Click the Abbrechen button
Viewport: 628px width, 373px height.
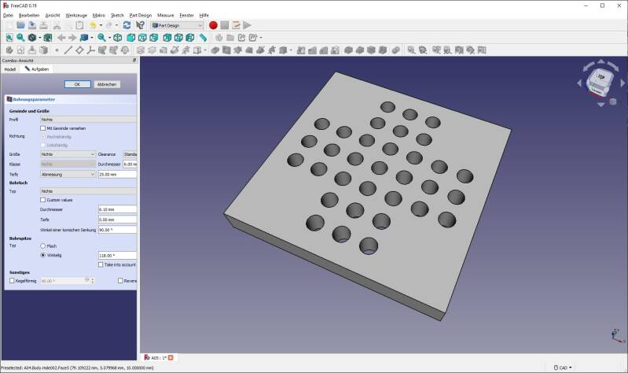coord(107,84)
